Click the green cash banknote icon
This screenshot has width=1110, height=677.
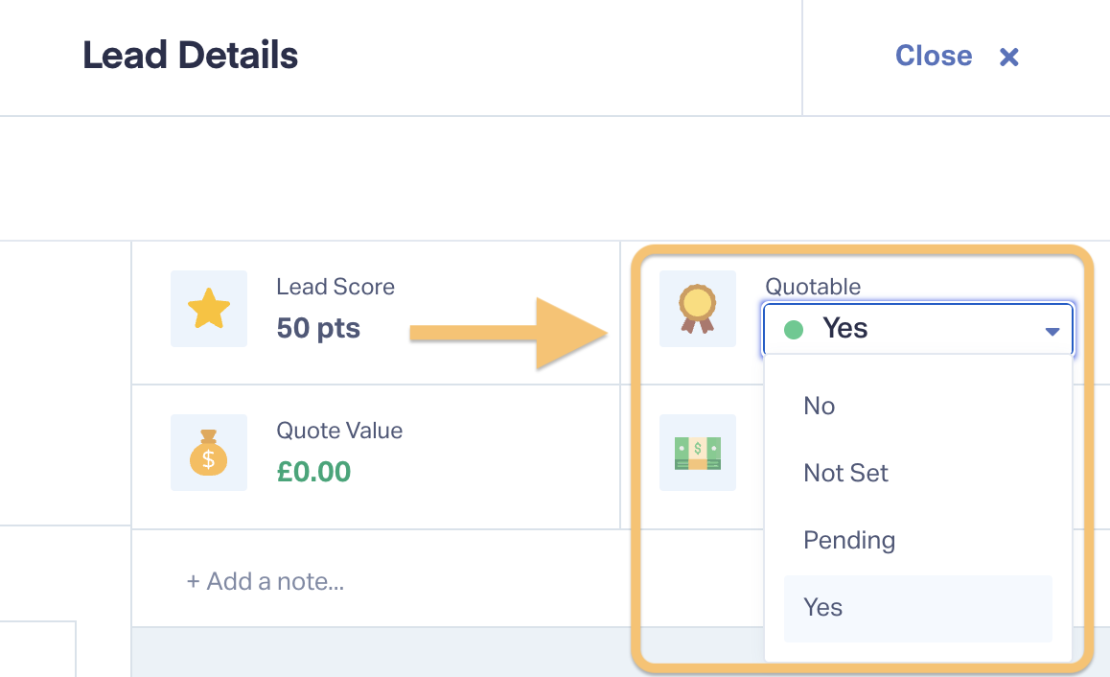[x=697, y=454]
